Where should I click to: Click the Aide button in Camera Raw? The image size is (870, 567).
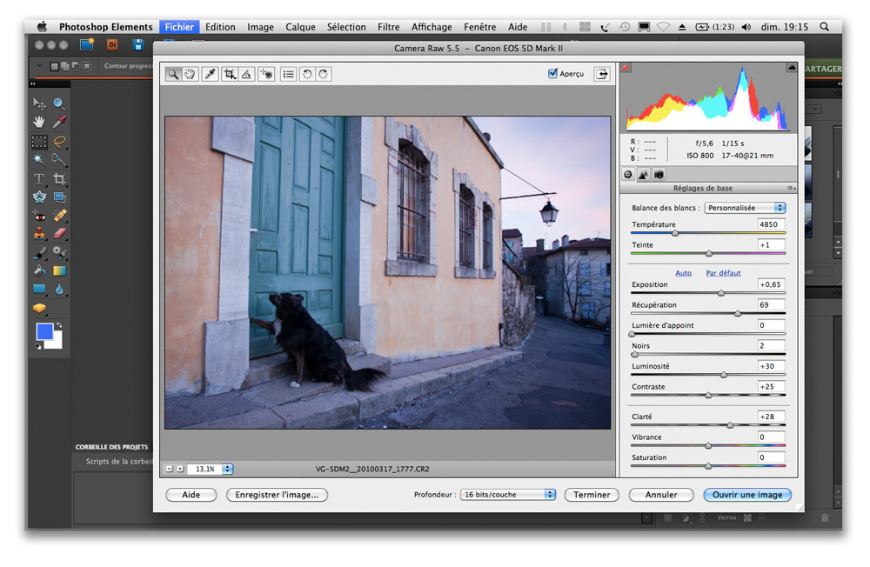pos(191,494)
